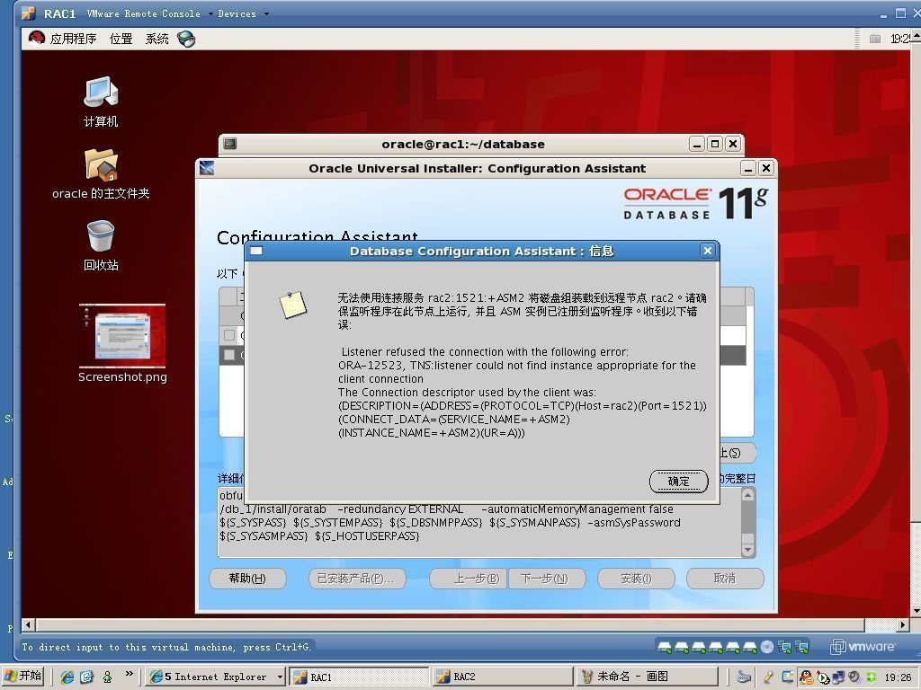Open the Windows 开始 menu

23,677
